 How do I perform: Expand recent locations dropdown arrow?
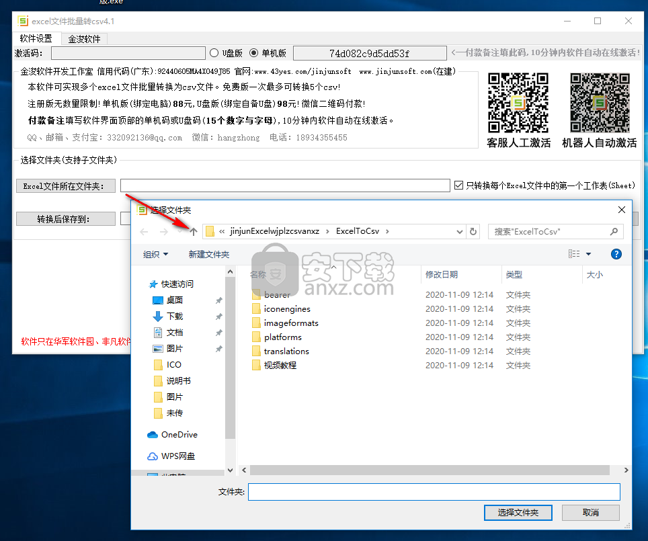pos(179,231)
